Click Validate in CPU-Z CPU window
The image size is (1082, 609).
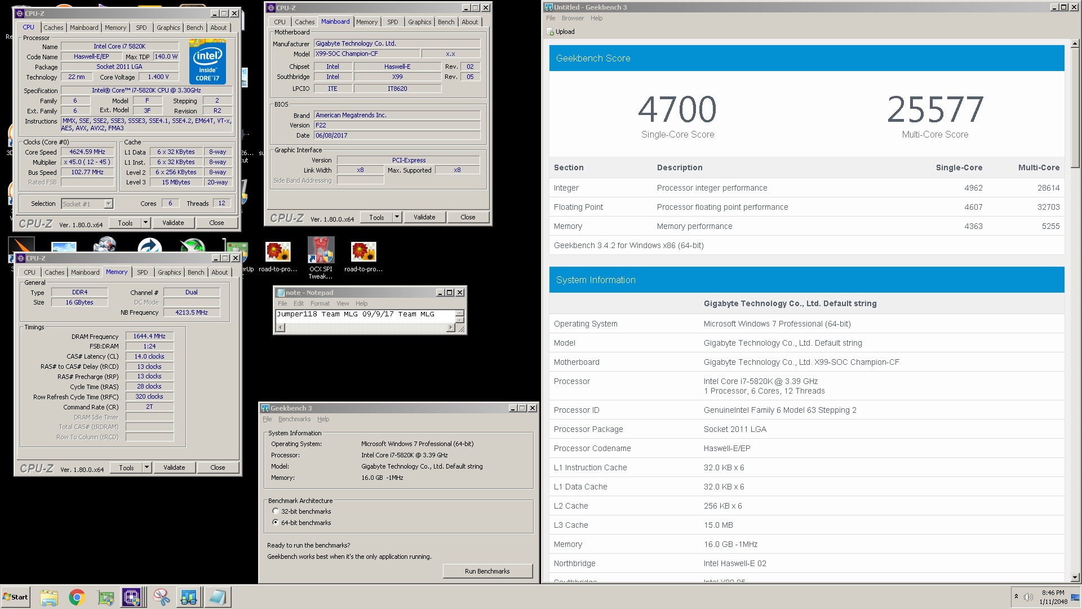pyautogui.click(x=173, y=223)
